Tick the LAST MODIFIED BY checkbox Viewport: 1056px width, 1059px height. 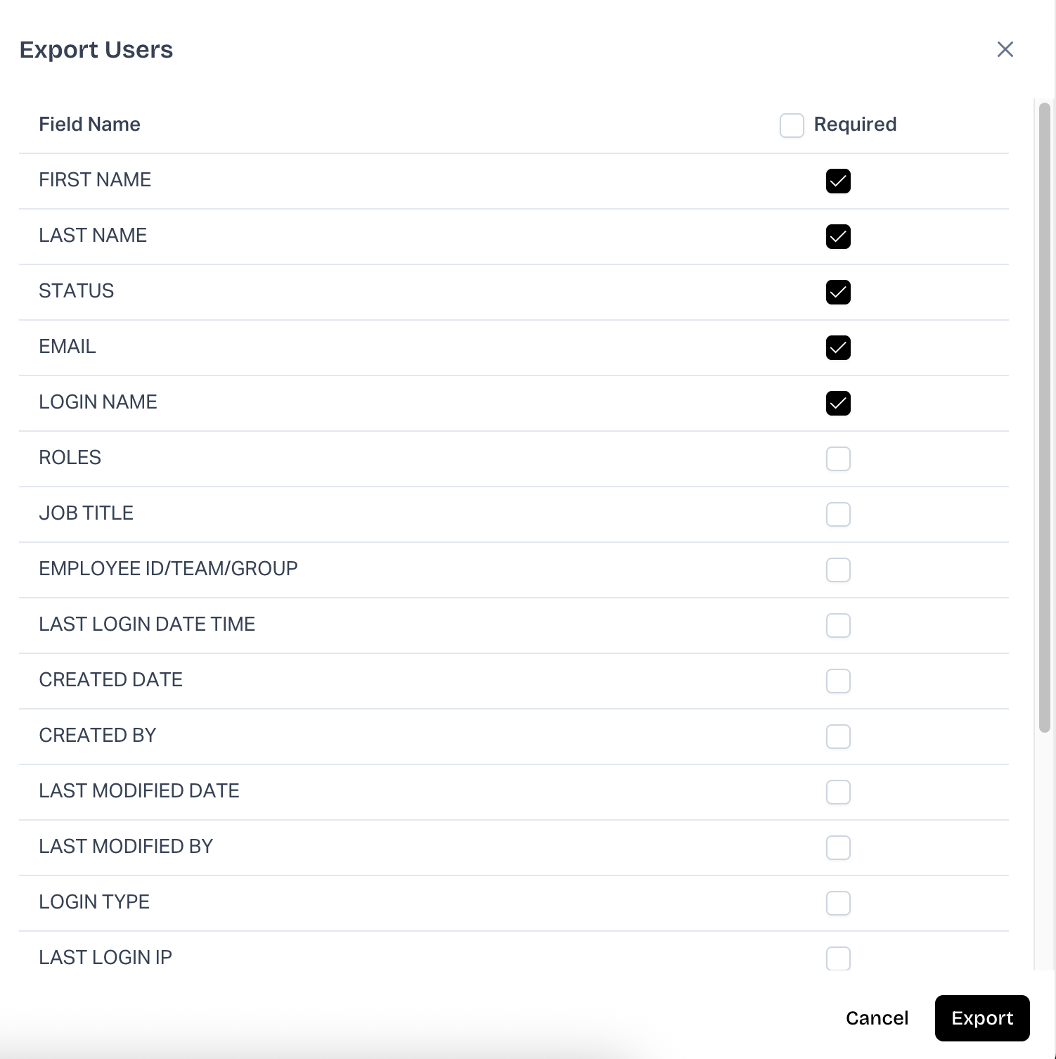838,847
